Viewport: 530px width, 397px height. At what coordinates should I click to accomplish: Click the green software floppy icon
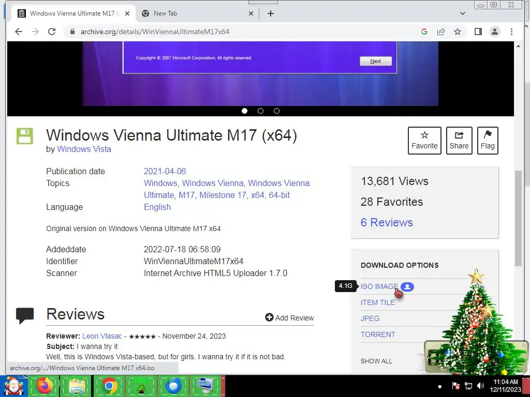point(25,136)
